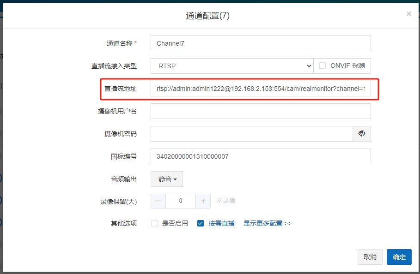
Task: Open 显示更多配置 >> link
Action: point(267,223)
